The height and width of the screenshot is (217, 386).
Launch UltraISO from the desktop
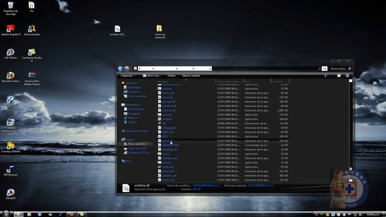pyautogui.click(x=11, y=194)
